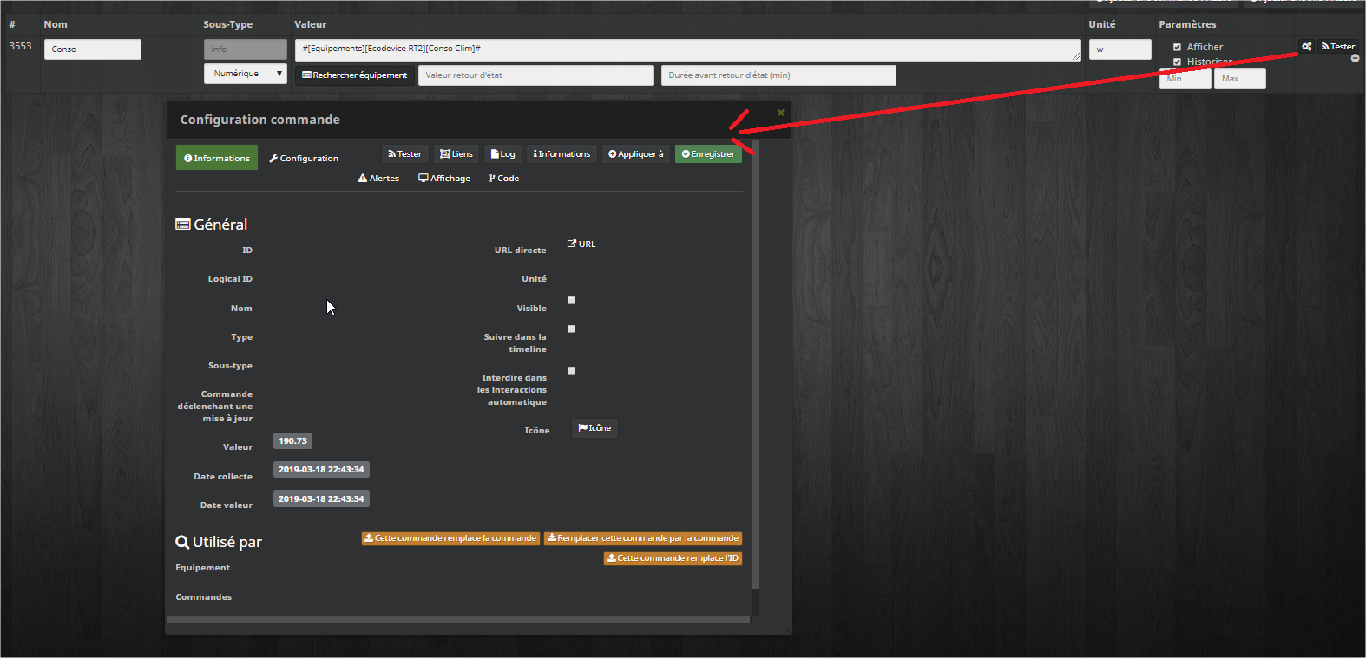Open the Alertes tab
1366x658 pixels.
[378, 179]
